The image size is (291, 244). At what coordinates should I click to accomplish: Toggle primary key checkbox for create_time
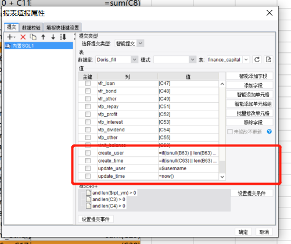[88, 161]
